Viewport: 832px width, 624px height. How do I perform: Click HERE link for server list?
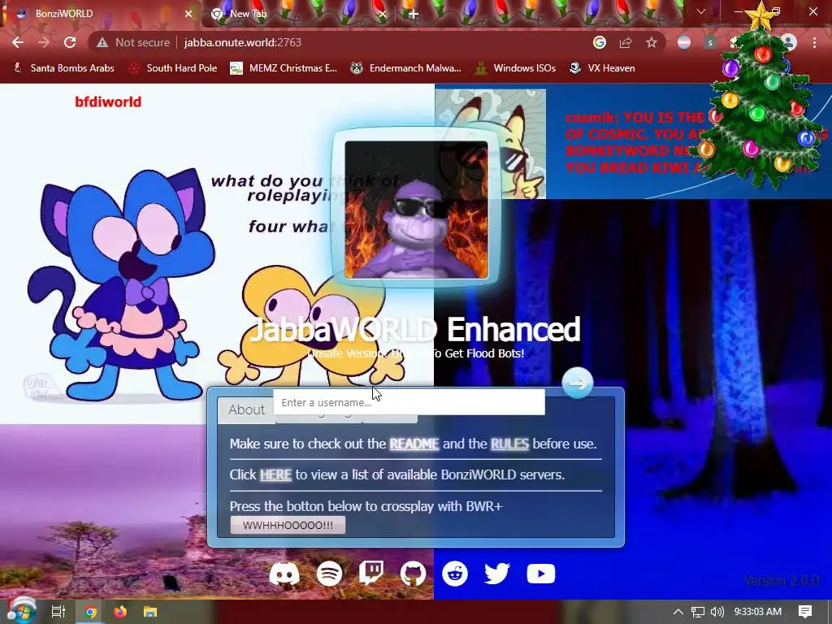tap(275, 474)
